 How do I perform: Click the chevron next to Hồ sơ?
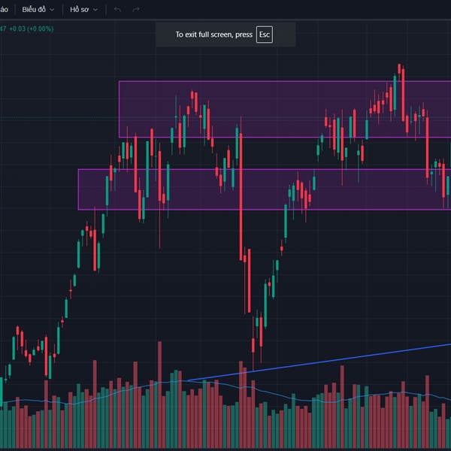coord(95,10)
